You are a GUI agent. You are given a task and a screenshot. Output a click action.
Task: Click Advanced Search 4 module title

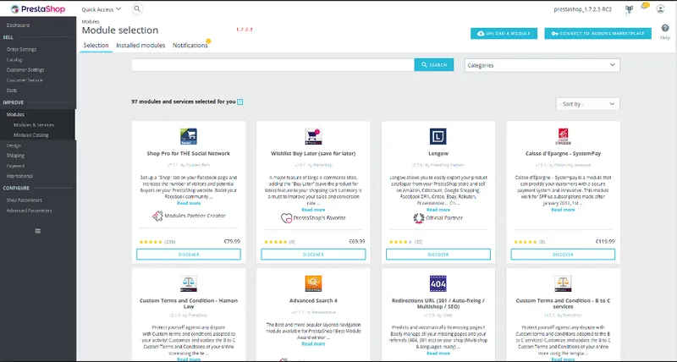click(x=313, y=301)
